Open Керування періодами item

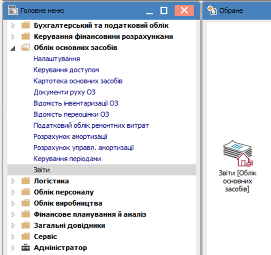(x=67, y=159)
